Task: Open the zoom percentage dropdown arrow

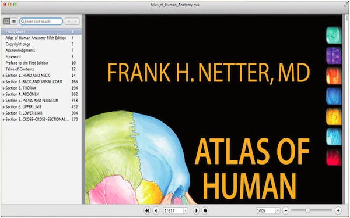Action: point(278,210)
